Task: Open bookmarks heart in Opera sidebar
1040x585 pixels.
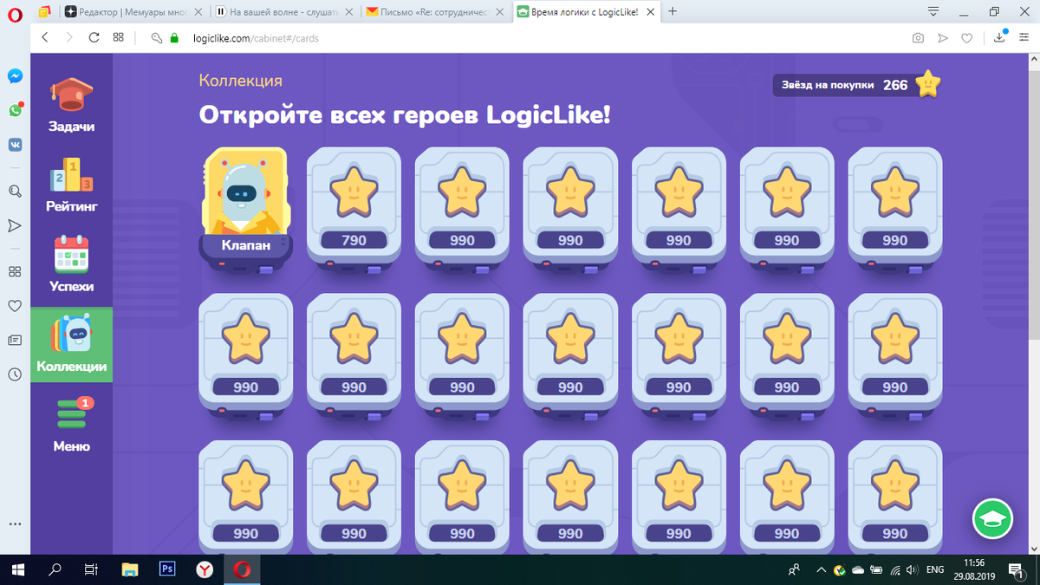Action: click(x=15, y=306)
